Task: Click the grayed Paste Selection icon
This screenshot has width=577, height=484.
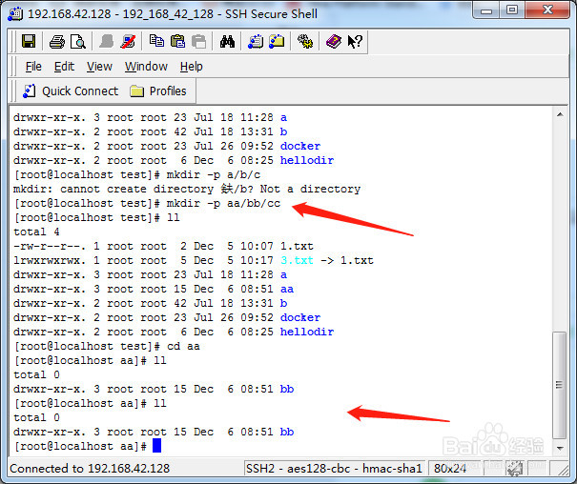Action: click(x=199, y=41)
